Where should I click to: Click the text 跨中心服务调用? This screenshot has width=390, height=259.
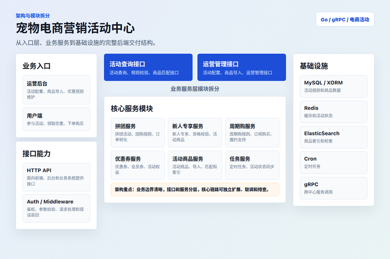pos(318,192)
